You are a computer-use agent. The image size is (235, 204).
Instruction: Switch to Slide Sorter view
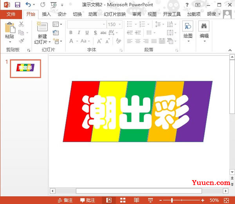click(x=122, y=200)
